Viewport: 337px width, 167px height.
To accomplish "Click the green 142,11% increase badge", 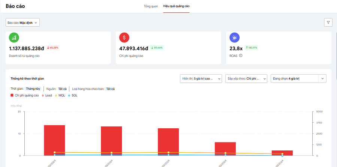I will click(x=252, y=48).
